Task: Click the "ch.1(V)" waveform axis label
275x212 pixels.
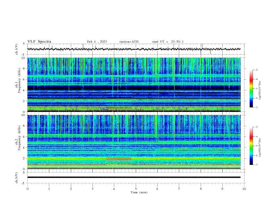Action: [17, 49]
